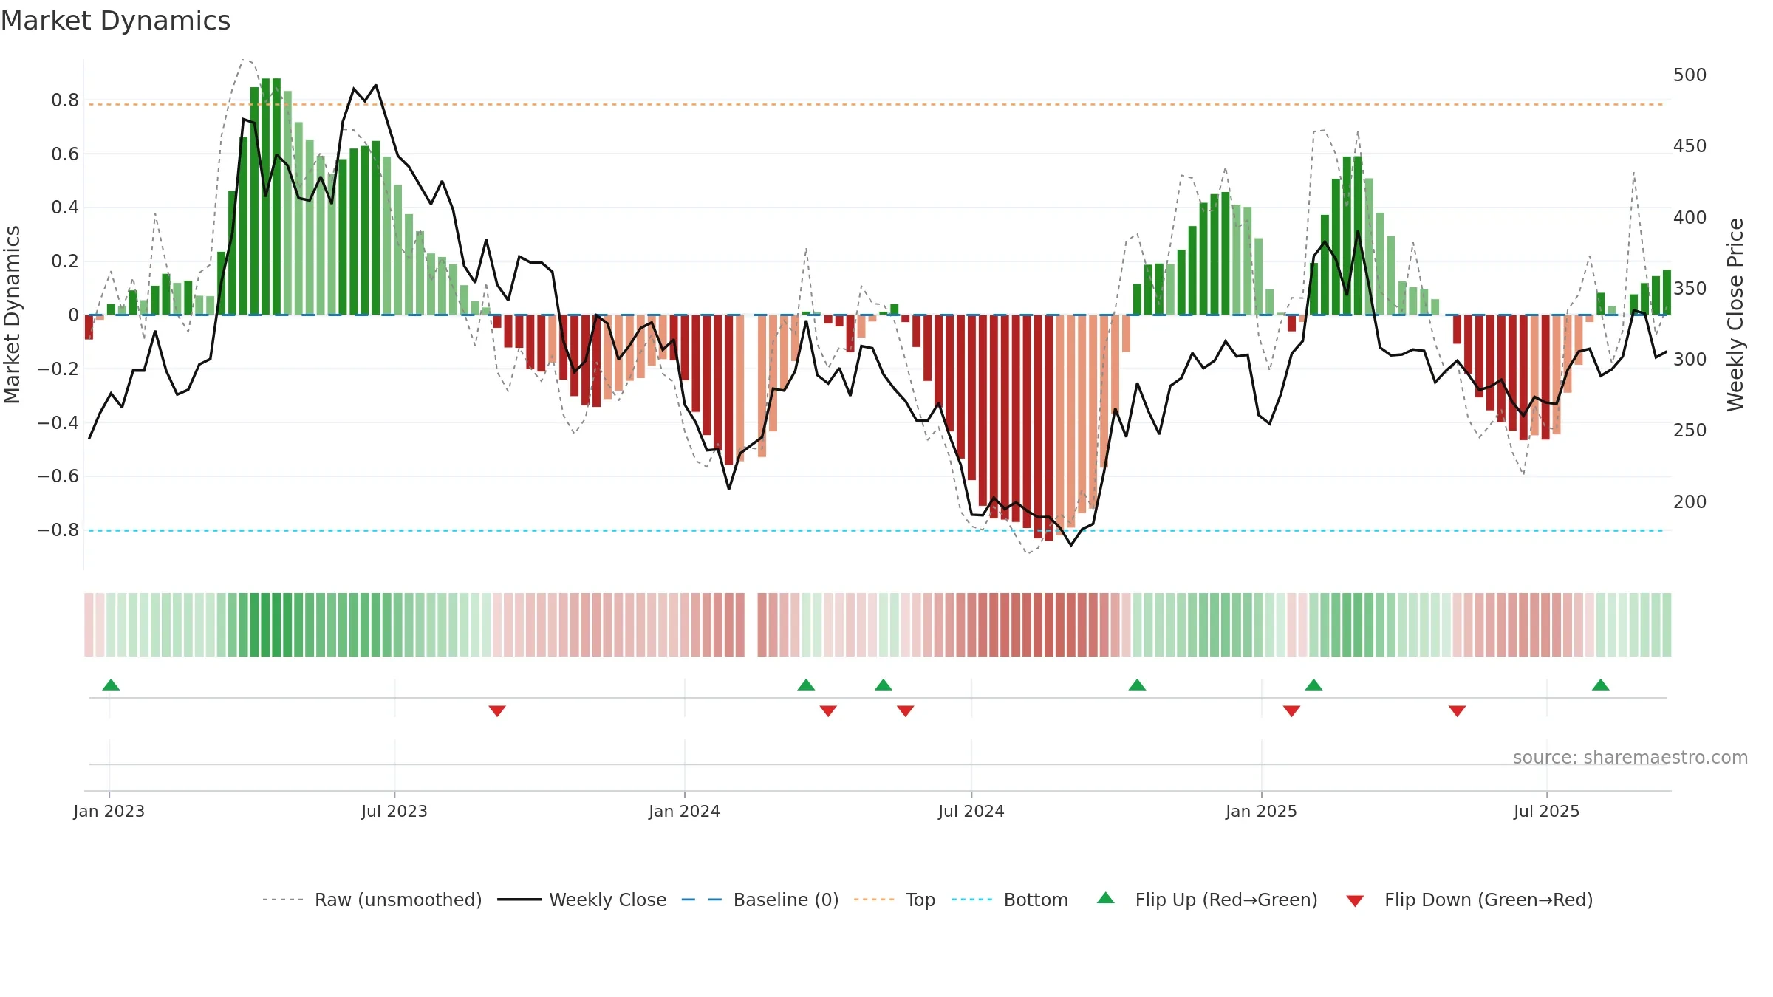Click the 500 right axis tick label
The height and width of the screenshot is (997, 1773).
[x=1690, y=75]
